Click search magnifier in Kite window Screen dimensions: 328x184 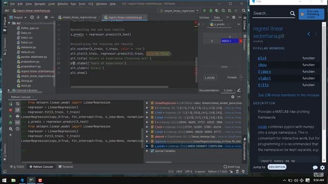[293, 14]
